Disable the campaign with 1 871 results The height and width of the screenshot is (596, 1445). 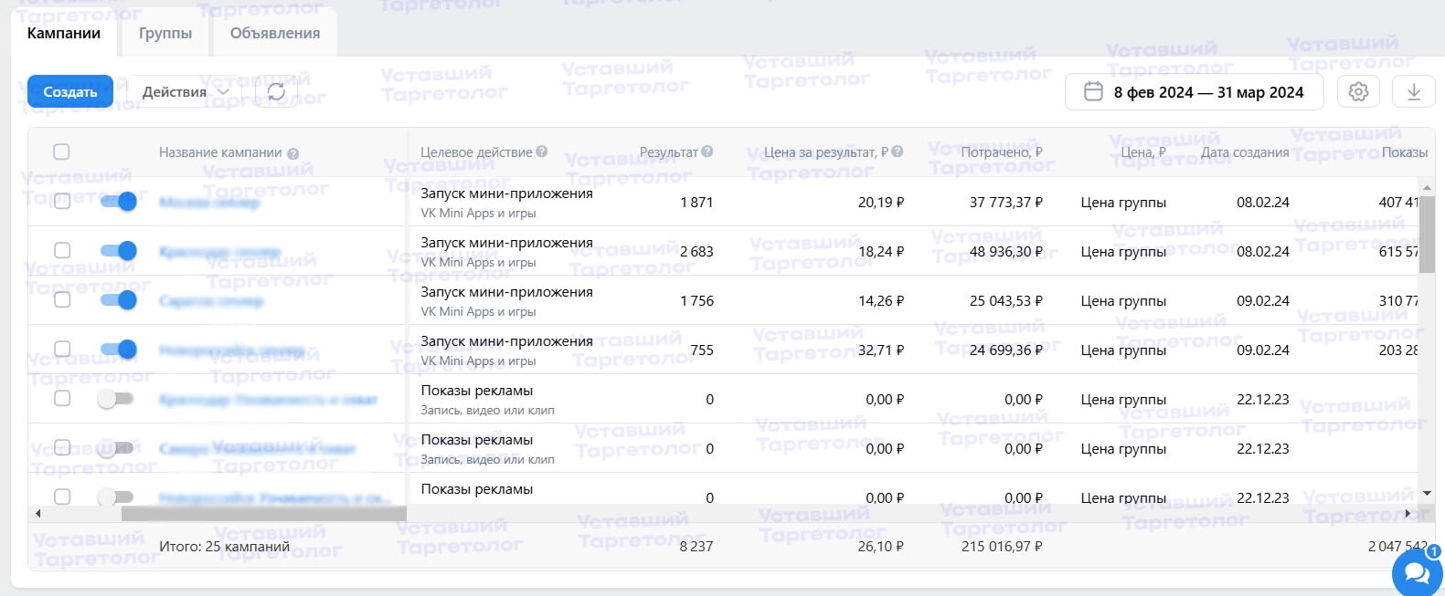point(119,202)
